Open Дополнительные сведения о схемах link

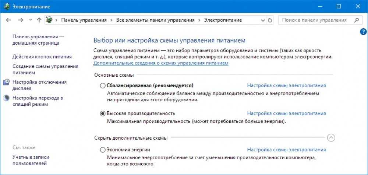click(161, 63)
